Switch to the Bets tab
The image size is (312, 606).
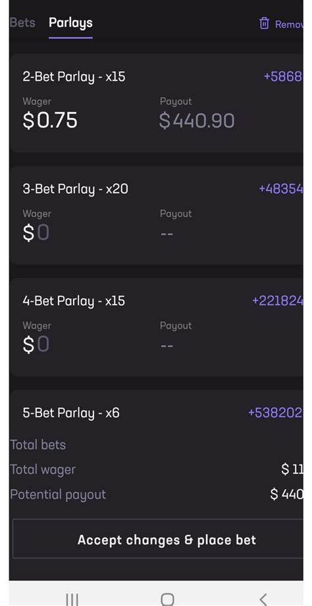[22, 22]
